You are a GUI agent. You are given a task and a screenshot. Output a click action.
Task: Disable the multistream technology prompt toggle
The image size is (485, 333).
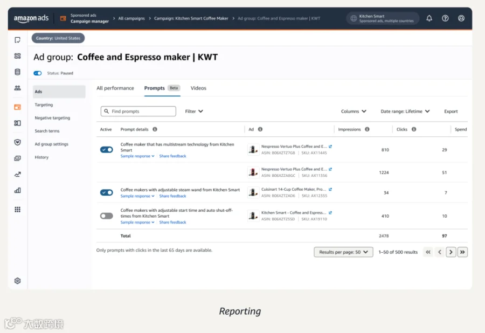point(106,150)
